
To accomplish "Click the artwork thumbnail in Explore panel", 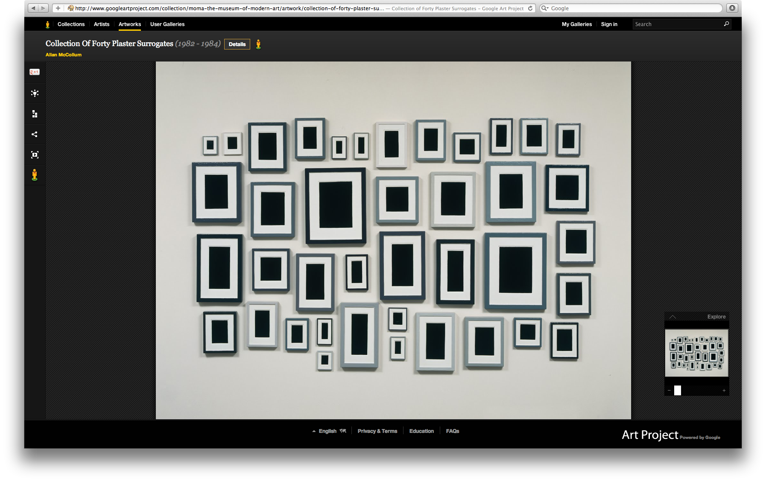I will [696, 353].
